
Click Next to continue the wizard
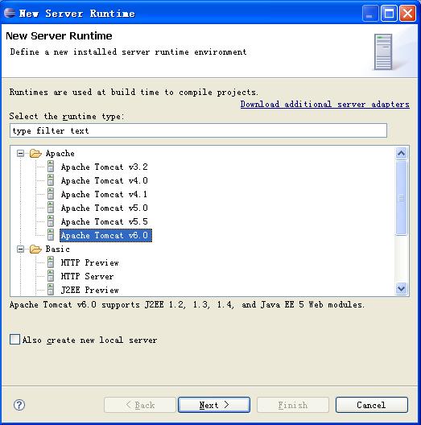point(214,405)
